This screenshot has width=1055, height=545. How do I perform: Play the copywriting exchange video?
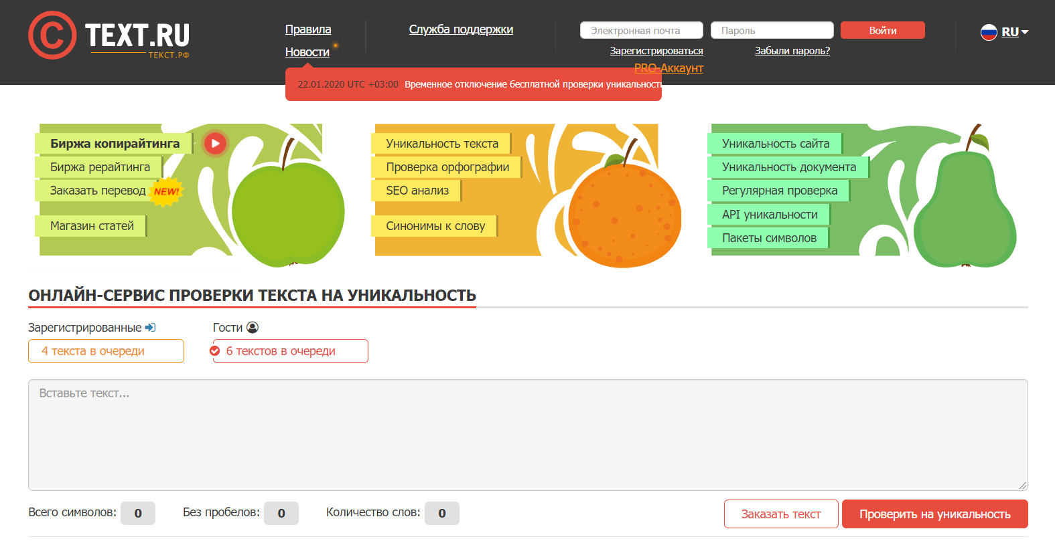click(x=215, y=143)
